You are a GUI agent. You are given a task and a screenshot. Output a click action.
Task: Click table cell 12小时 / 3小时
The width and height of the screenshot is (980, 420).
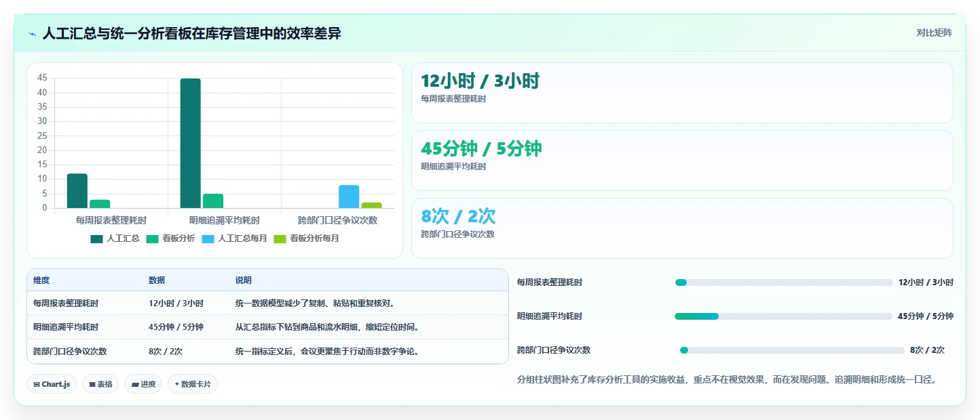tap(176, 303)
